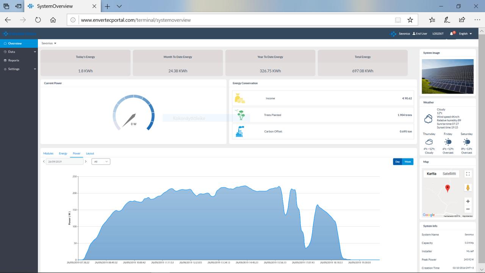Select Kartta map type
The height and width of the screenshot is (273, 485).
tap(432, 174)
